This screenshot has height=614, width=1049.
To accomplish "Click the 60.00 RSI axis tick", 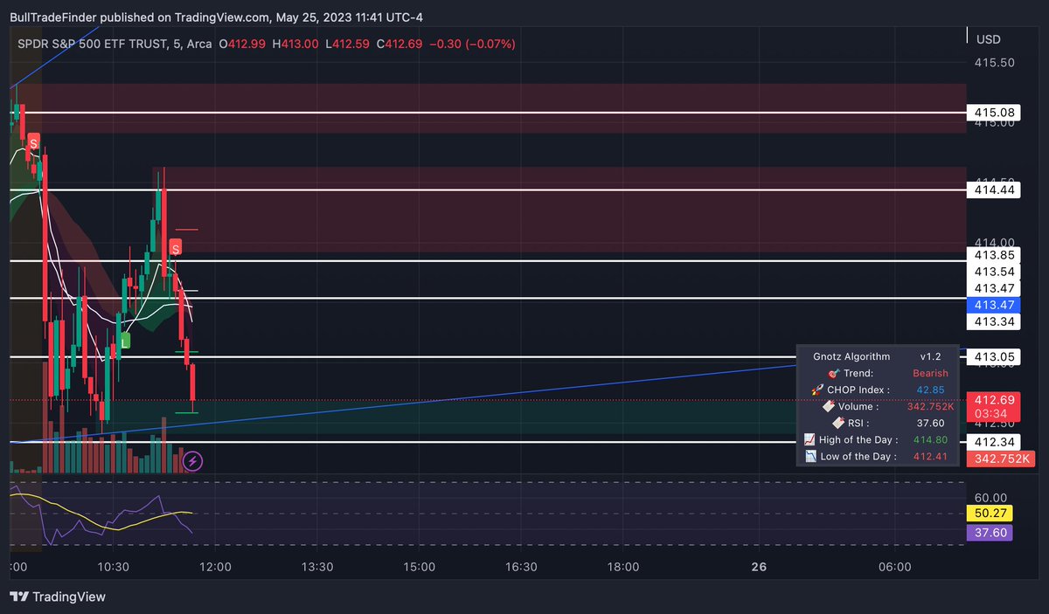I will [x=991, y=497].
